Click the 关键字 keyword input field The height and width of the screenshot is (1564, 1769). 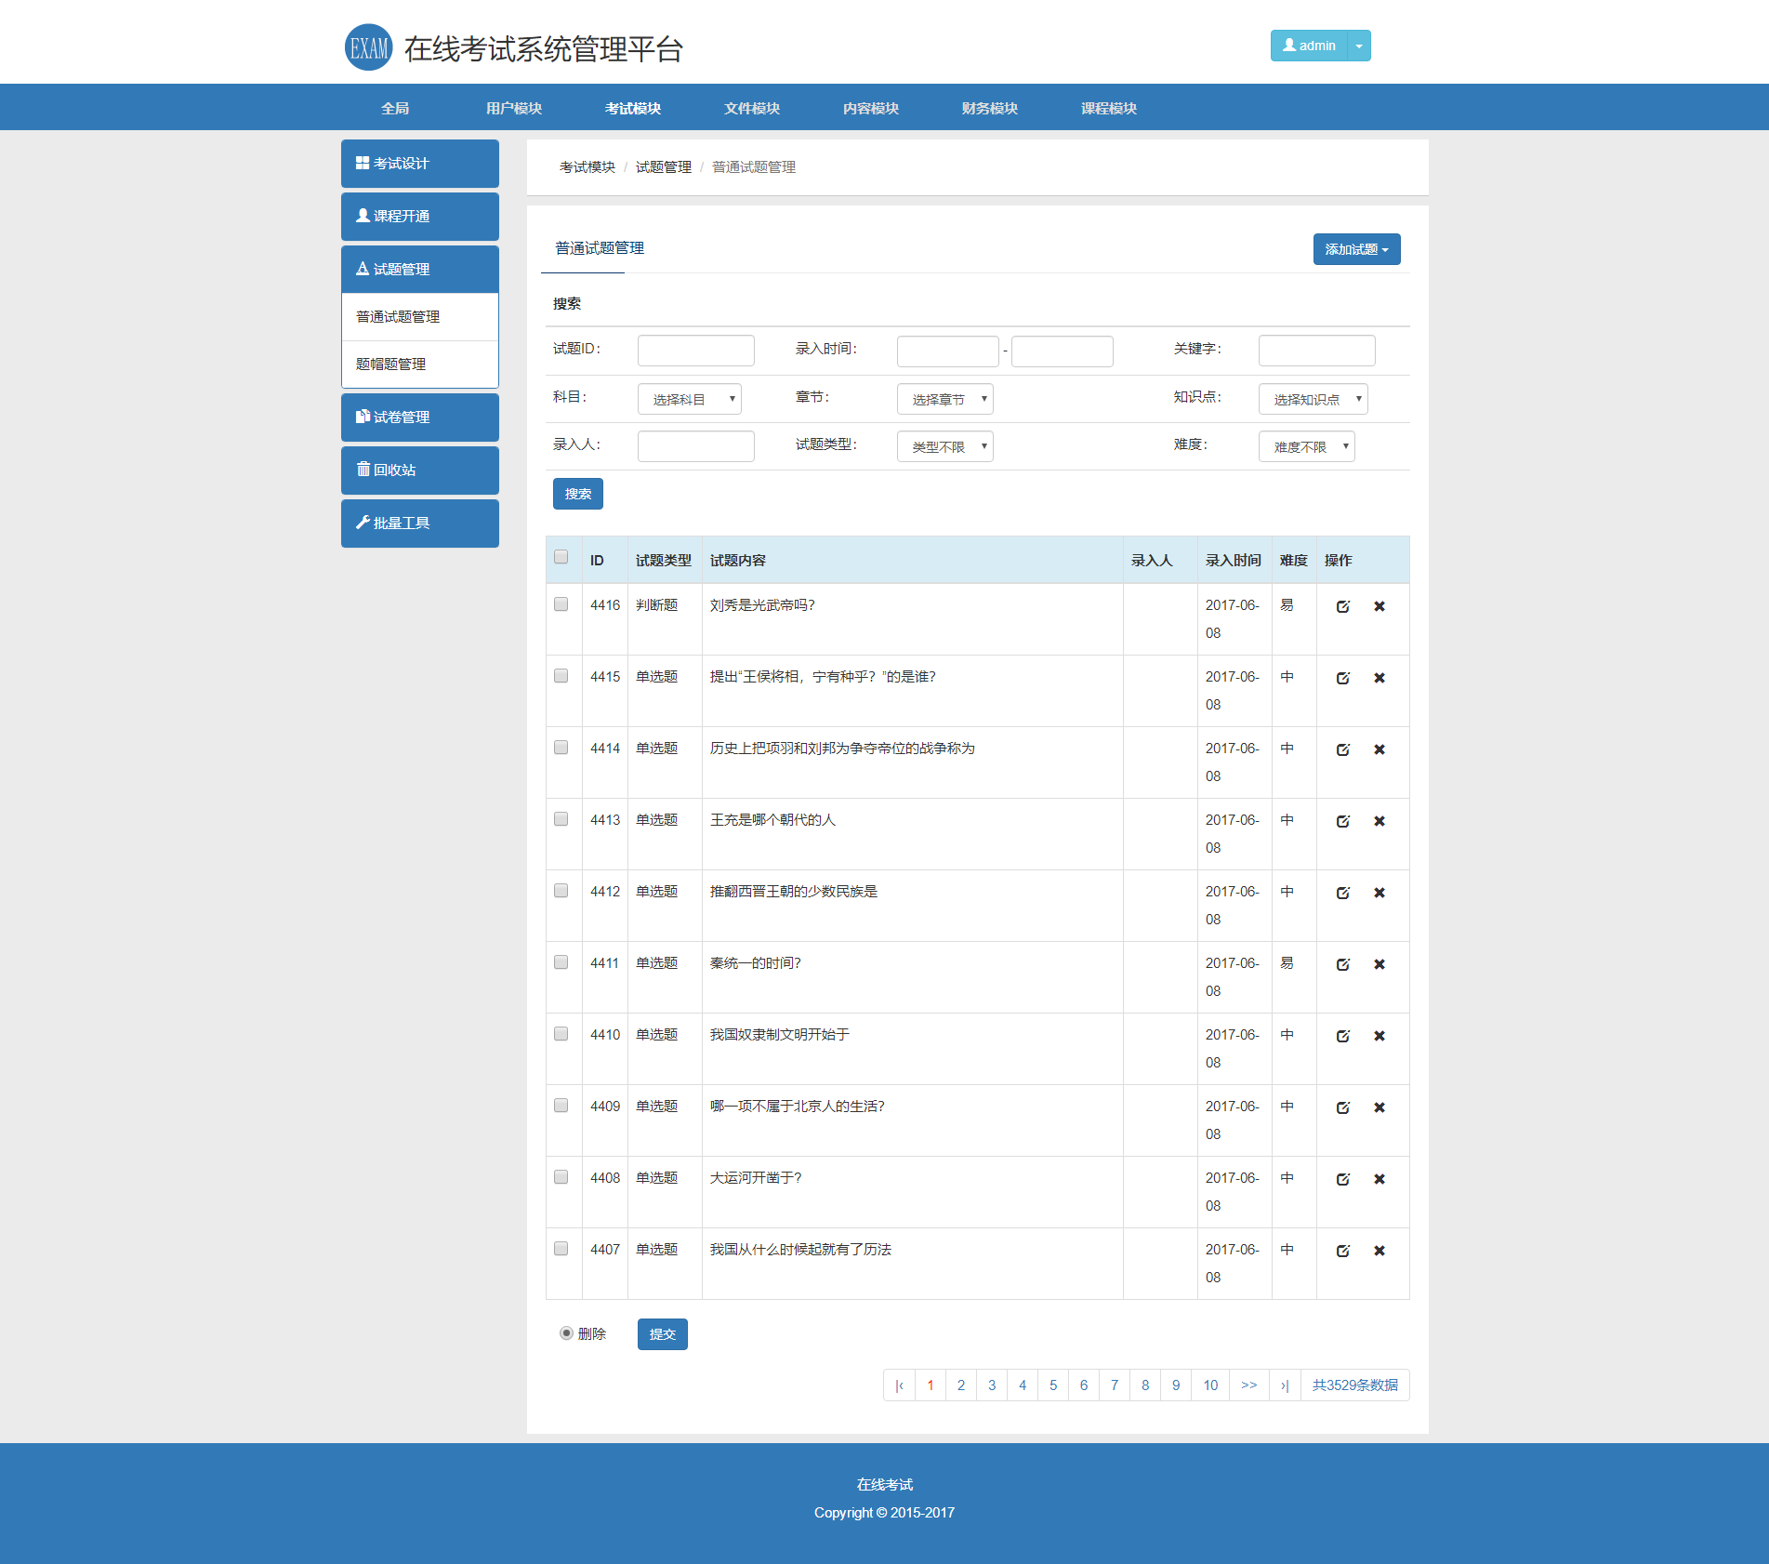tap(1315, 351)
